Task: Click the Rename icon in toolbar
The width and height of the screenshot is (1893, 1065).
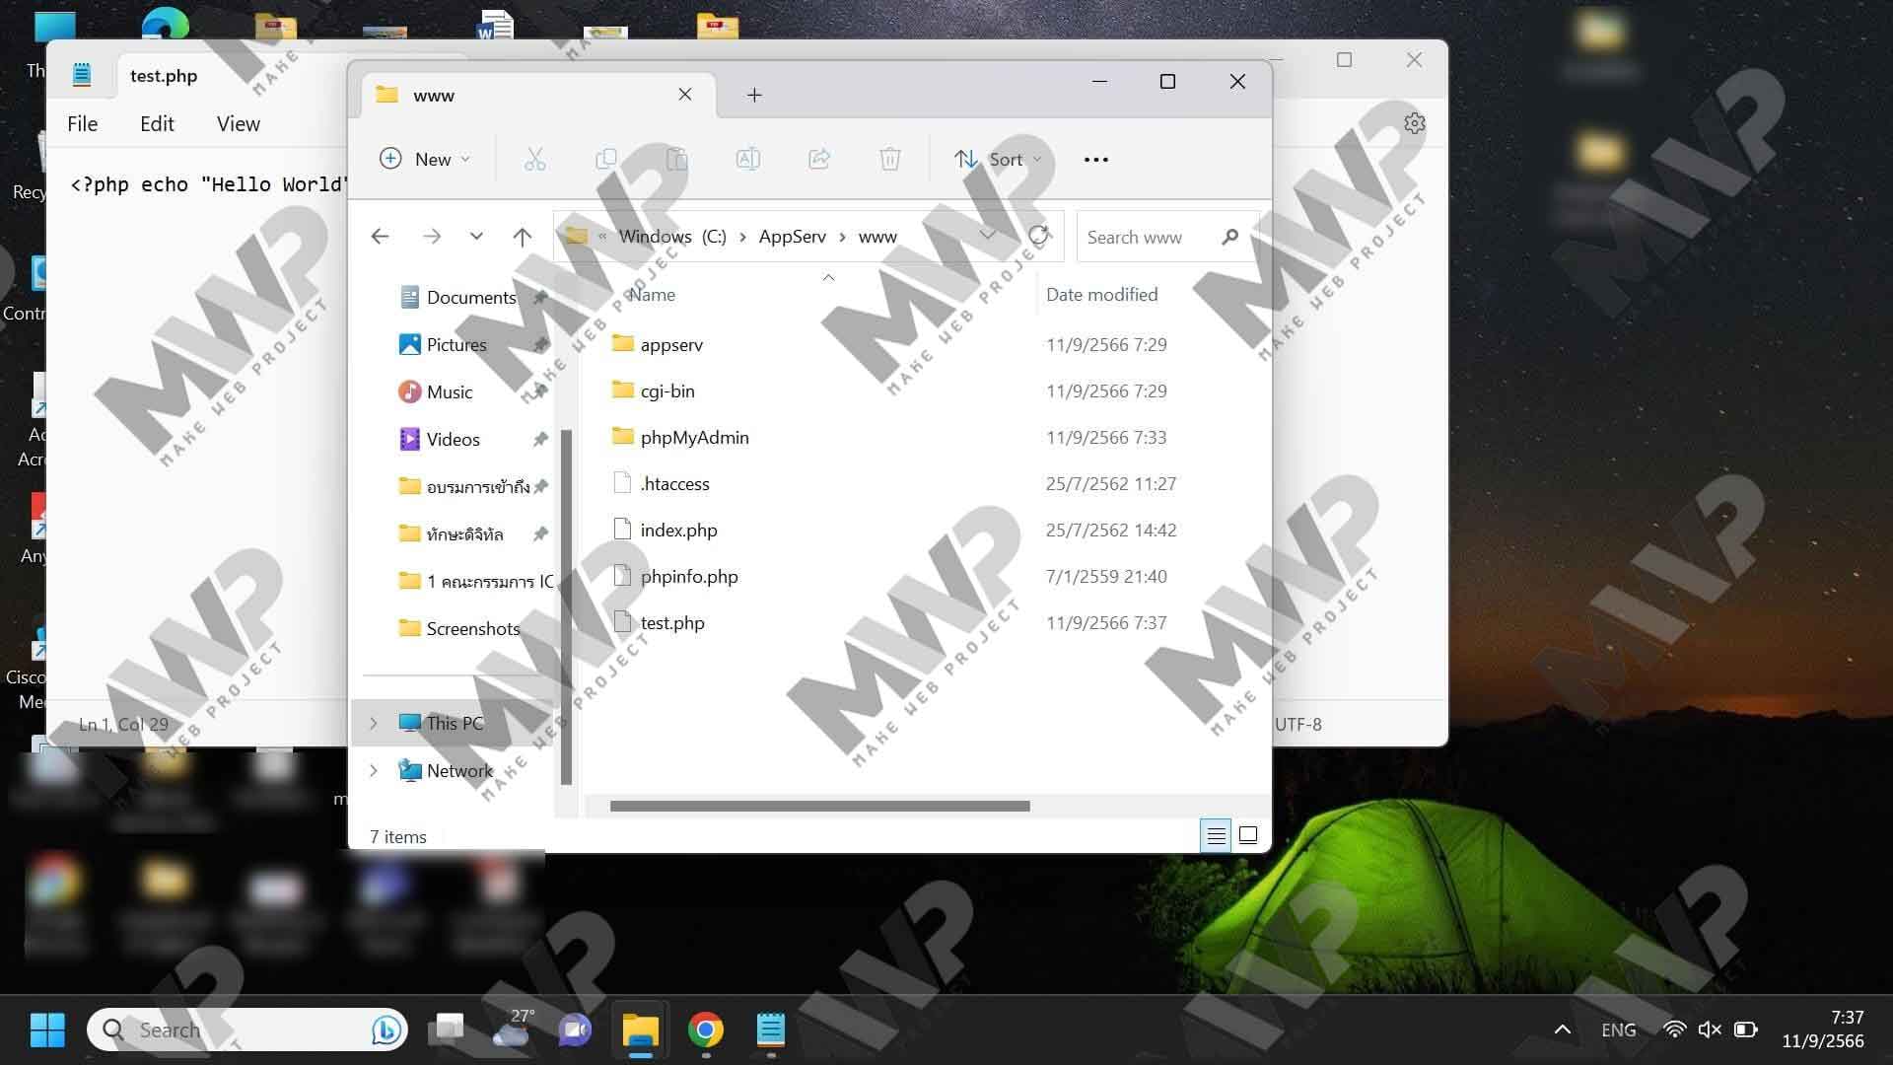Action: pos(747,159)
